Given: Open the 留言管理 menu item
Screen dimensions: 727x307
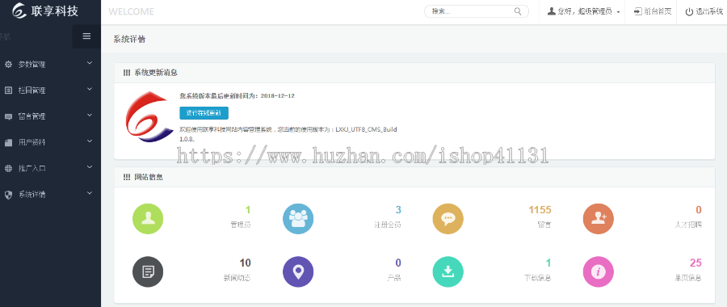Looking at the screenshot, I should 50,116.
